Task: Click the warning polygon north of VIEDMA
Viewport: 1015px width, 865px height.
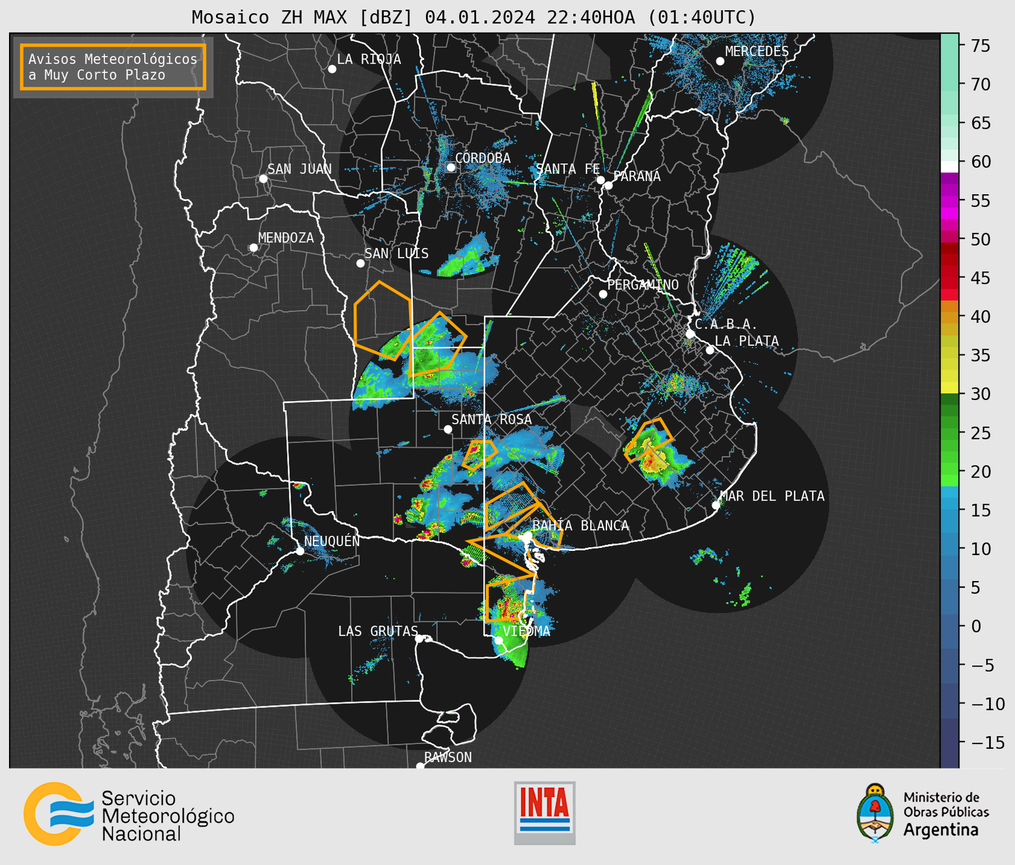Action: tap(509, 598)
